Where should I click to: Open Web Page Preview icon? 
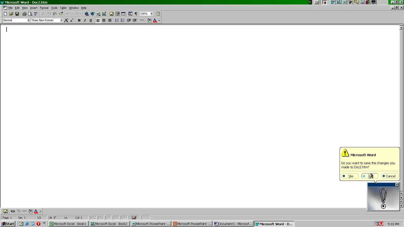pos(98,14)
